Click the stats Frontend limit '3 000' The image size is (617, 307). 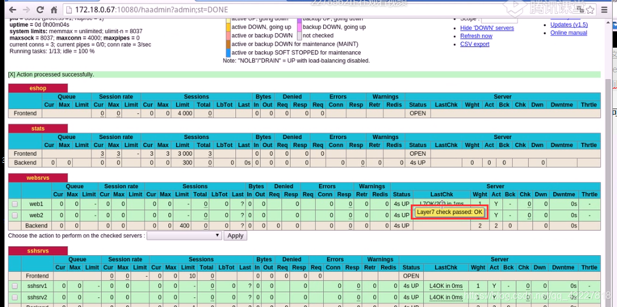(185, 153)
